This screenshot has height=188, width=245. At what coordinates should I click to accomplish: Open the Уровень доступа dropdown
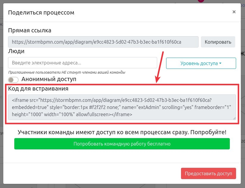coord(201,63)
